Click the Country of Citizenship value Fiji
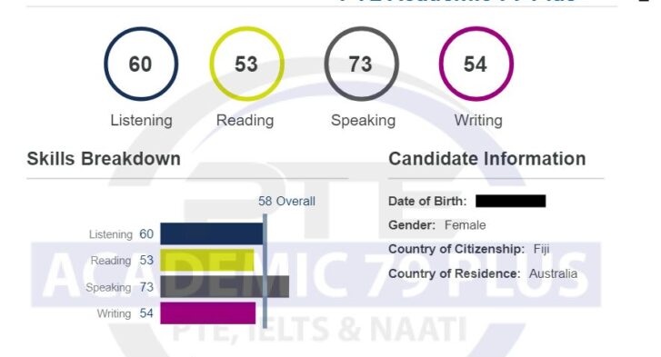 click(541, 249)
